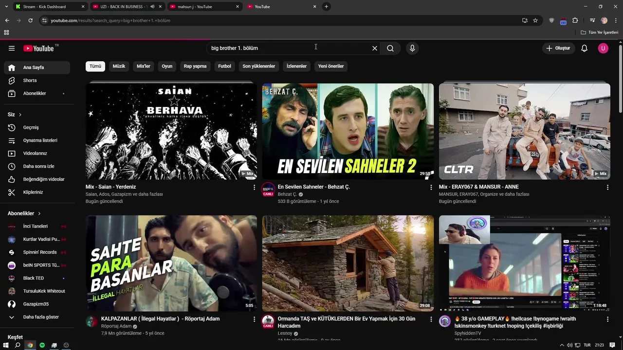Open Geçmiş history page

click(37, 127)
